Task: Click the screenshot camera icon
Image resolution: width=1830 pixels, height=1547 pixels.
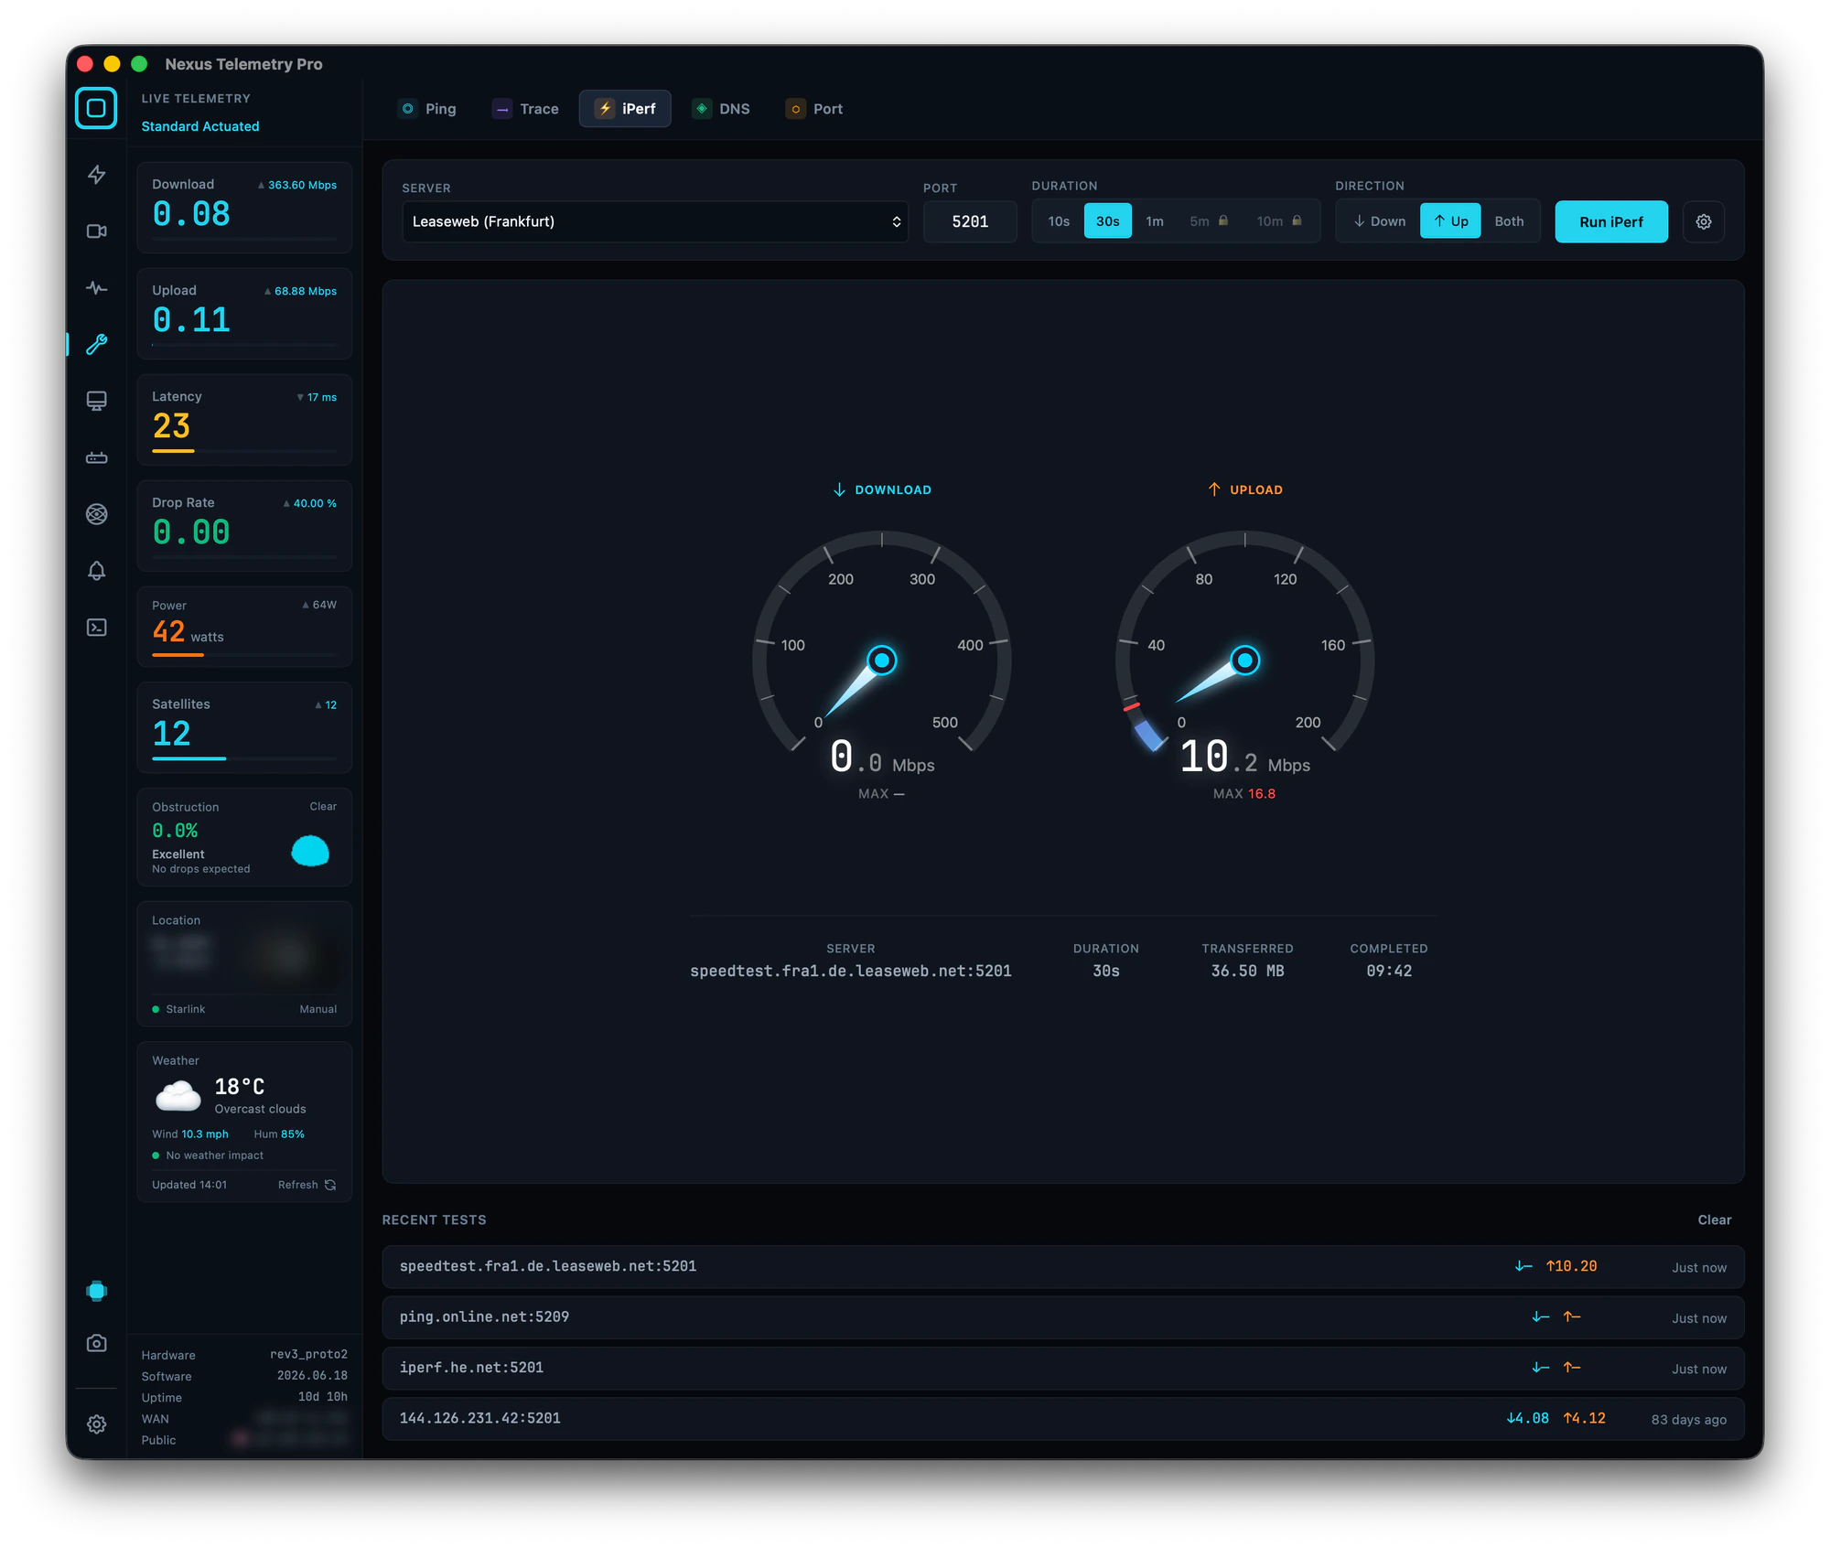Action: (96, 1343)
